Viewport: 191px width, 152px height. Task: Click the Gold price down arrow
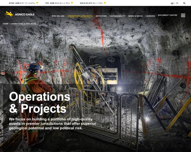coord(105,3)
